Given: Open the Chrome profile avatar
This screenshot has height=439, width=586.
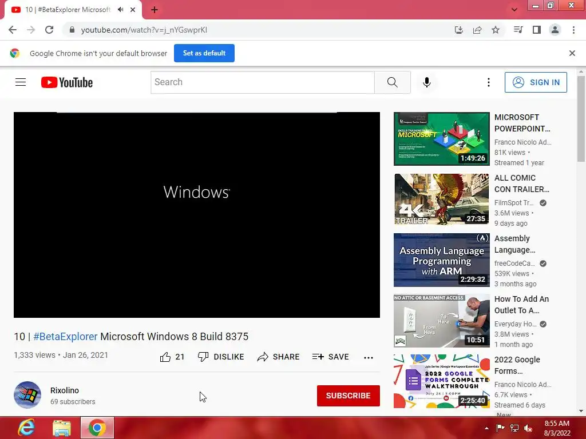Looking at the screenshot, I should (x=555, y=30).
